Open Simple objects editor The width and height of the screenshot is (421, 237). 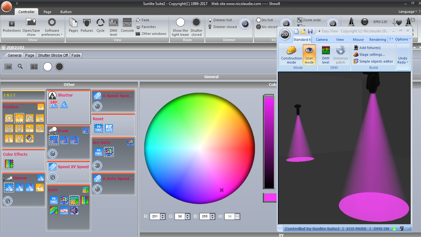376,61
